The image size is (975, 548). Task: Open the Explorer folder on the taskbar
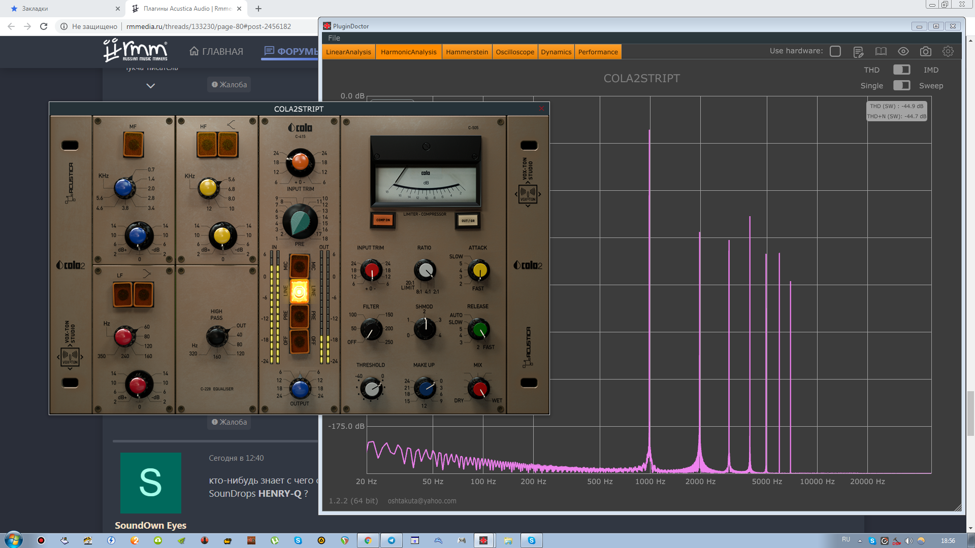(x=508, y=540)
